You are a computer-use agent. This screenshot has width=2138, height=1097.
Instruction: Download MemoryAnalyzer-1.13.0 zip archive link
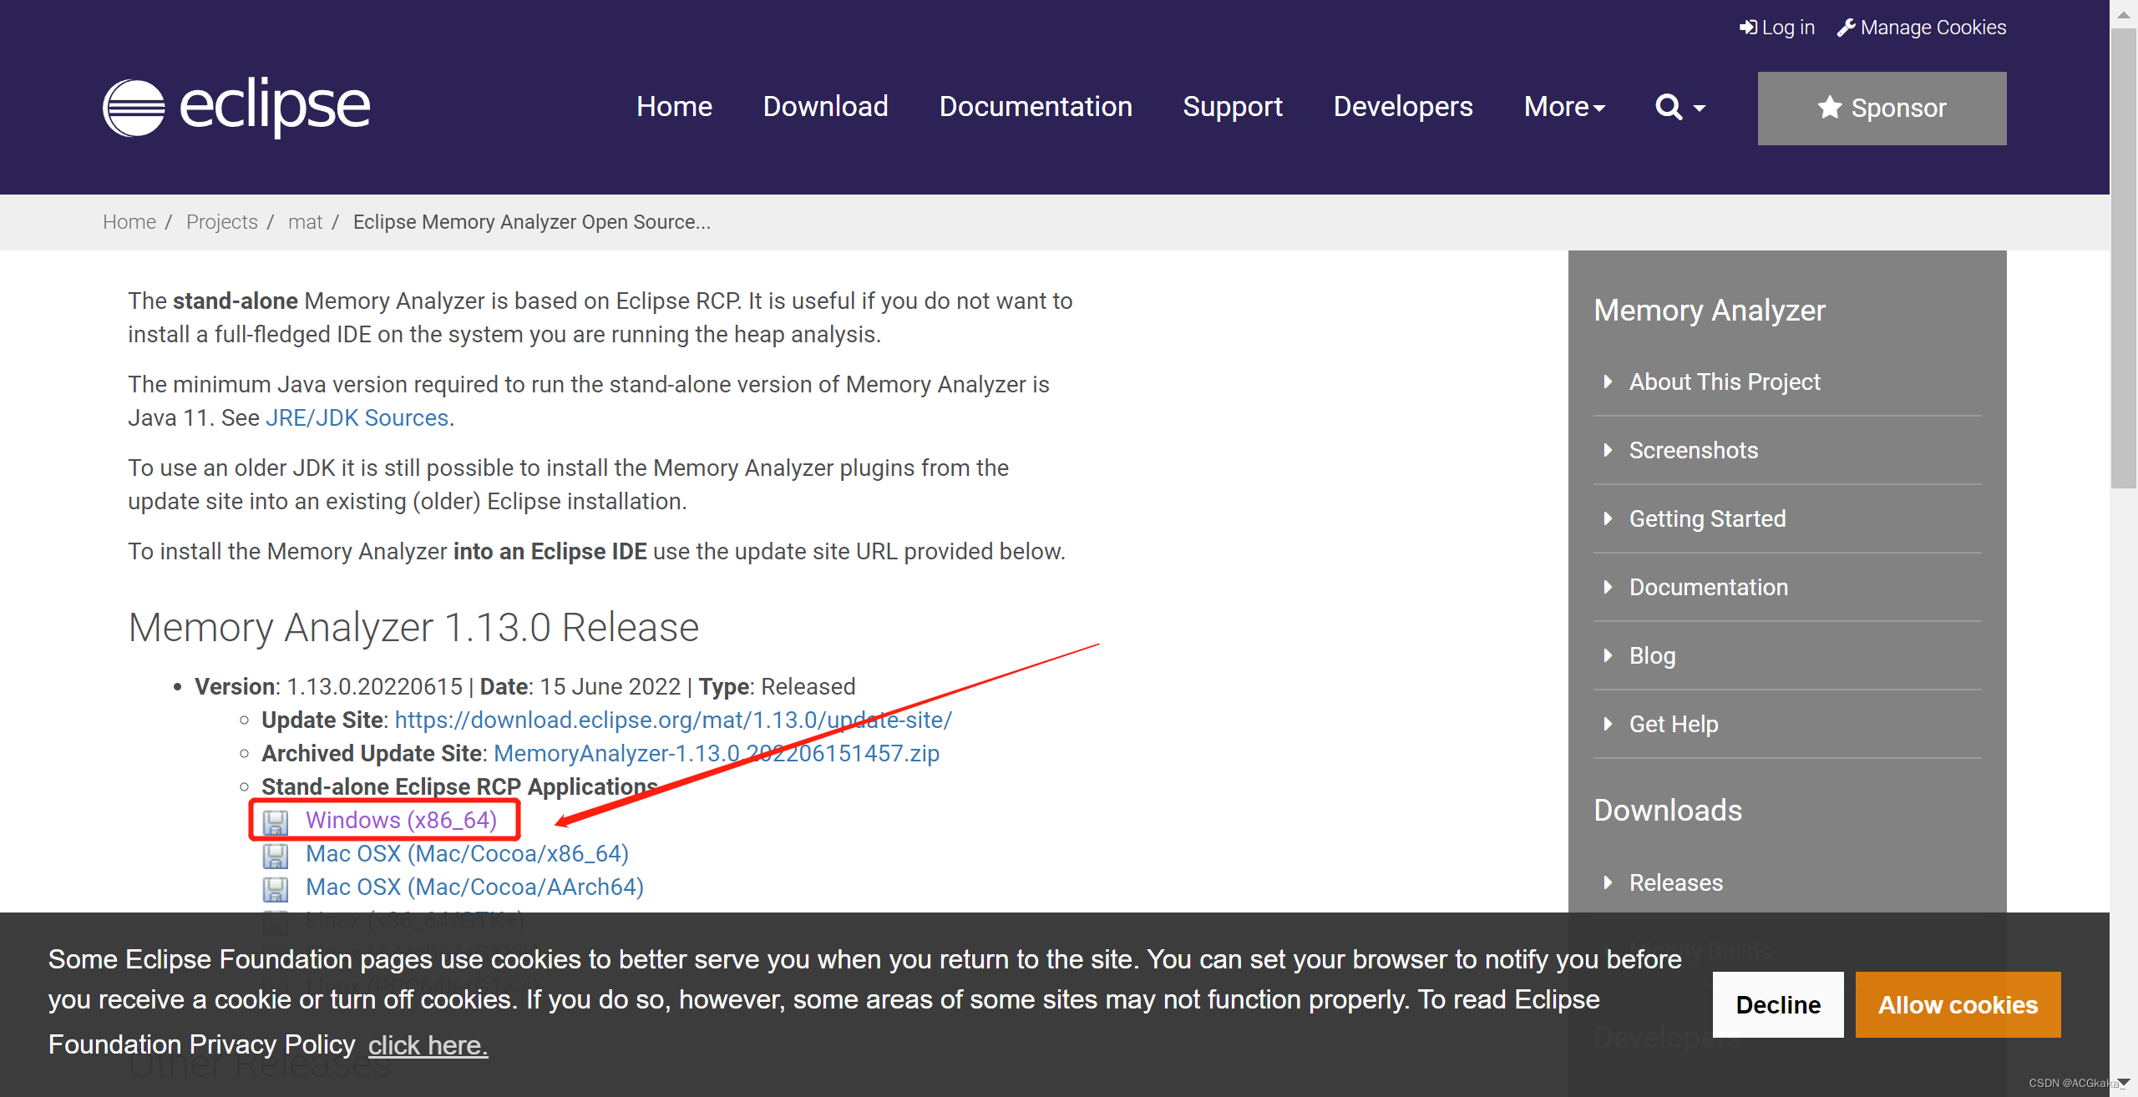coord(717,753)
